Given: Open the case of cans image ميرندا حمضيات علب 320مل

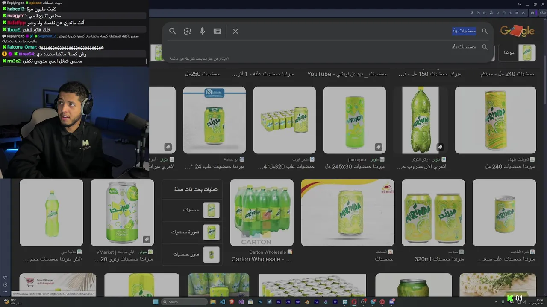Looking at the screenshot, I should pos(284,120).
